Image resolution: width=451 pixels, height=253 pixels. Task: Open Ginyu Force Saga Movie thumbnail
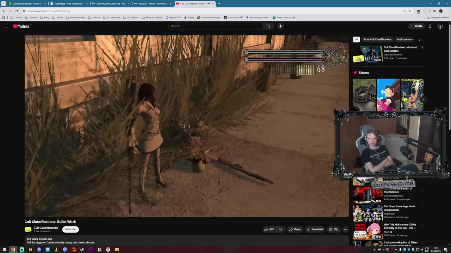pyautogui.click(x=367, y=213)
